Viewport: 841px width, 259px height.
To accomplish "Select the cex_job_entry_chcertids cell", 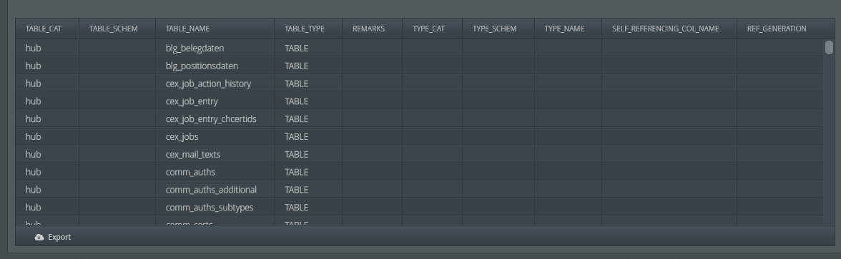I will [x=215, y=118].
